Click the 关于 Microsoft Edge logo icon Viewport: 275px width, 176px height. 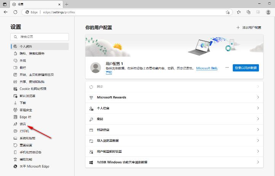[x=16, y=166]
